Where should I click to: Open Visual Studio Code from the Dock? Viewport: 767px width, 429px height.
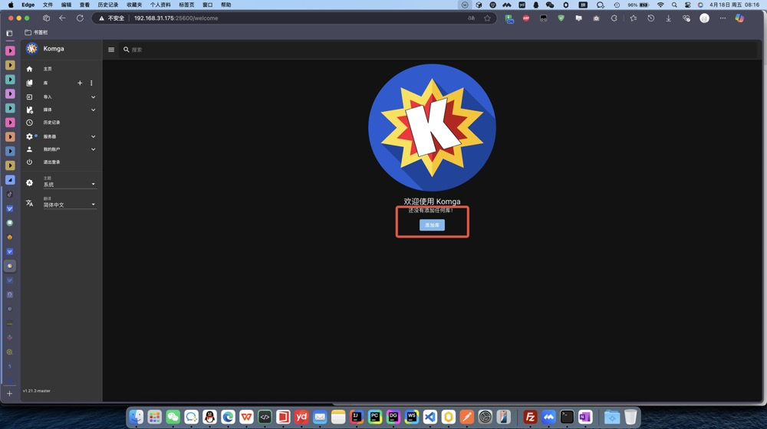coord(430,417)
